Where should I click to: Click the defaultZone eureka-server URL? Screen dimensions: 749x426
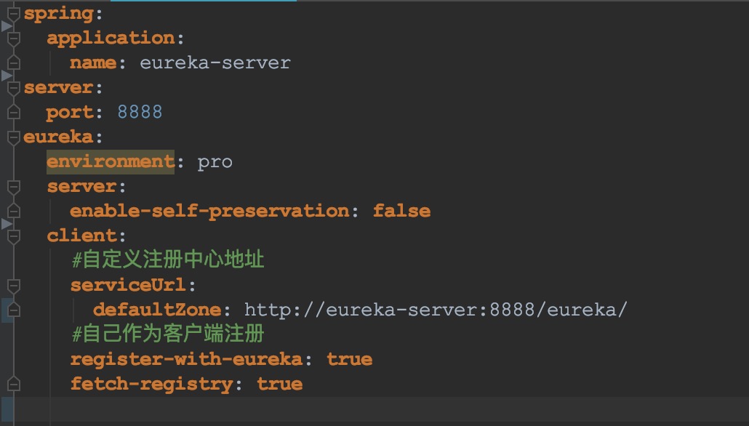coord(435,310)
